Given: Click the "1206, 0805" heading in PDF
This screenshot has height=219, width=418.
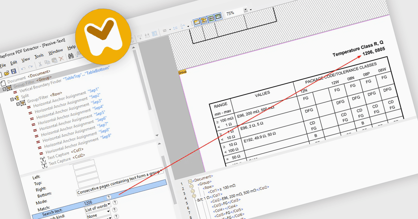Looking at the screenshot, I should click(x=374, y=52).
